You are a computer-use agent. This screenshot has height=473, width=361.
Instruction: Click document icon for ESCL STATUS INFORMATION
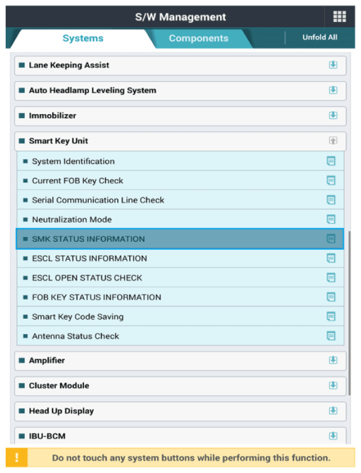(331, 259)
